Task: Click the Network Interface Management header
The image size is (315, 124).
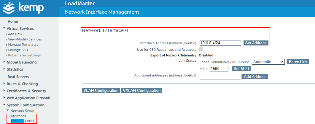Action: [102, 12]
